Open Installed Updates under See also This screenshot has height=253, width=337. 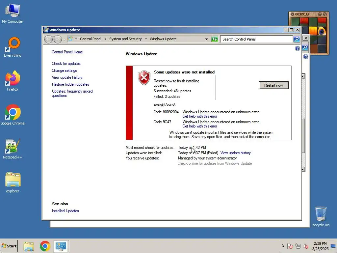[65, 211]
